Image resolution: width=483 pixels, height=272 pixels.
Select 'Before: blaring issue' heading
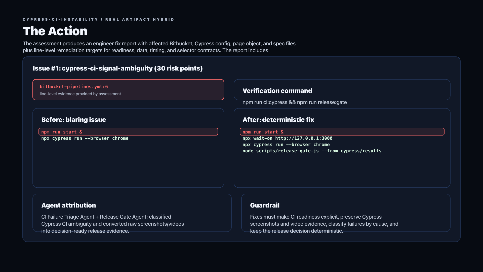tap(73, 120)
